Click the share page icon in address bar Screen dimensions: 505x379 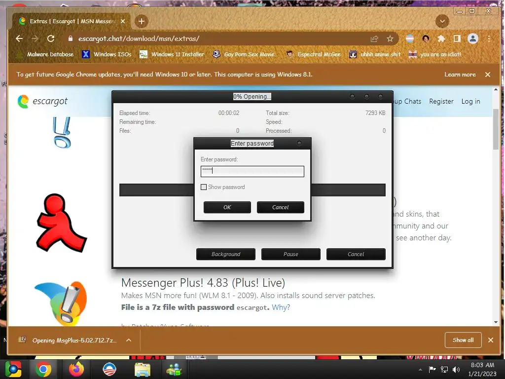pos(374,38)
